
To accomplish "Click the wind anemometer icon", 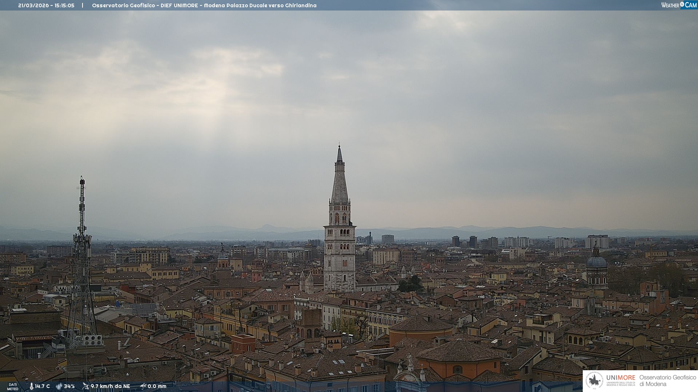I will coord(85,386).
